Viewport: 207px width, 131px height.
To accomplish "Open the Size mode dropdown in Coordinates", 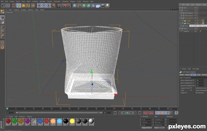I will [x=159, y=128].
